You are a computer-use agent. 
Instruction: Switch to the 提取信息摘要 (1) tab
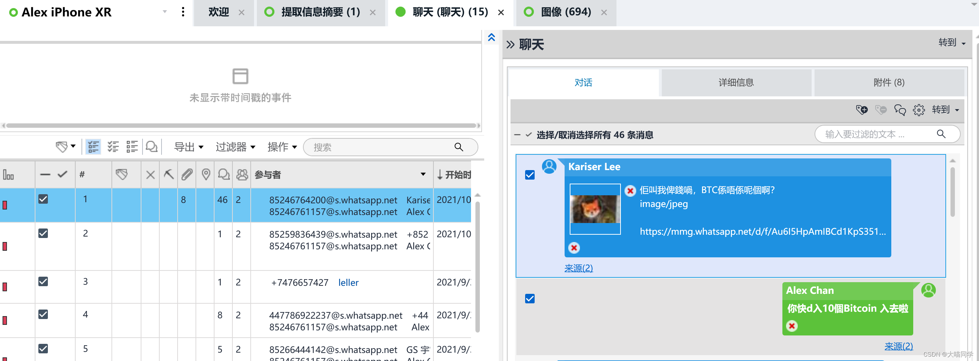point(320,12)
